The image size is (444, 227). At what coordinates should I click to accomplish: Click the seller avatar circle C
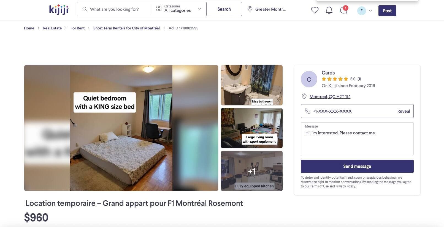coord(309,79)
